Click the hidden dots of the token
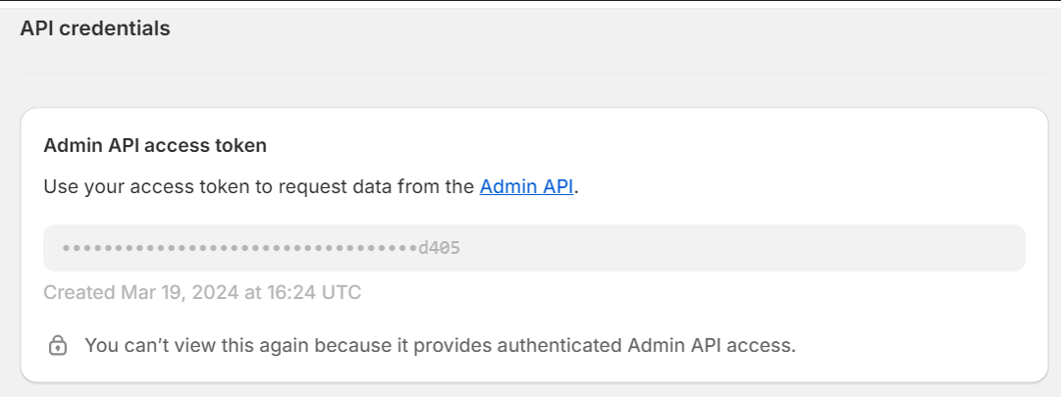 239,248
